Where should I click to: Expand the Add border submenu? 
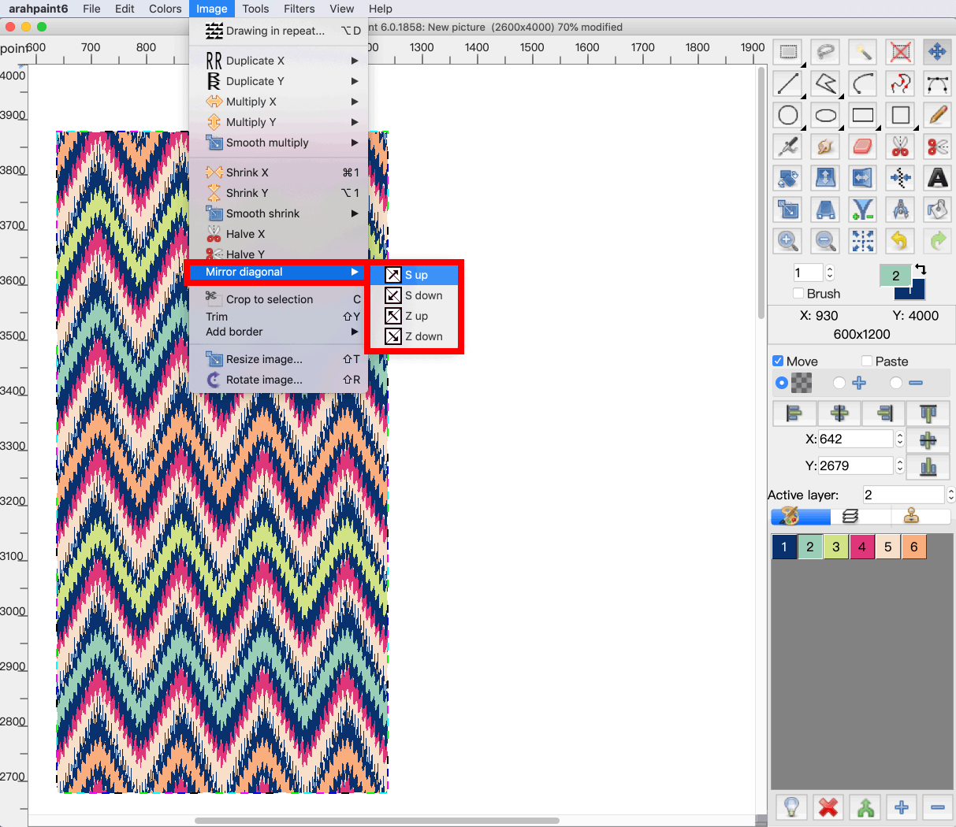[278, 332]
